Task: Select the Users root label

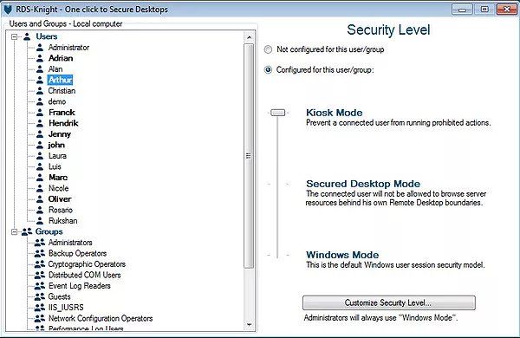Action: [x=47, y=36]
